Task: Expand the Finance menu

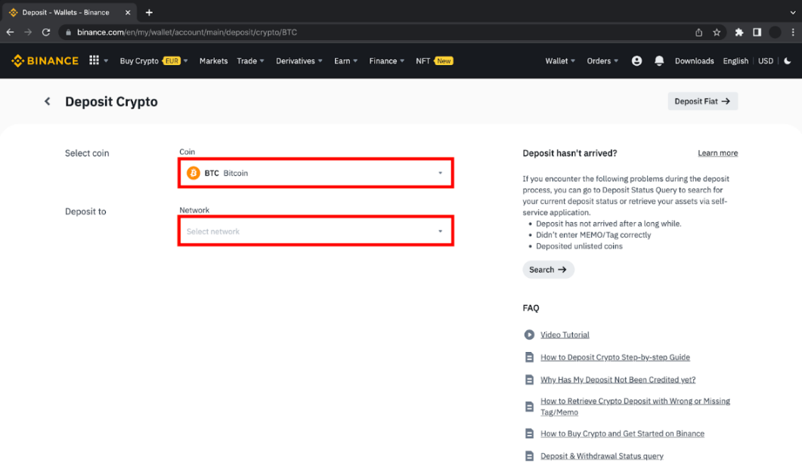Action: point(387,61)
